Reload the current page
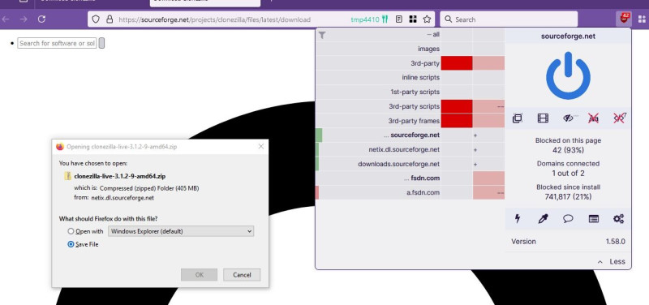The height and width of the screenshot is (305, 649). [x=41, y=19]
